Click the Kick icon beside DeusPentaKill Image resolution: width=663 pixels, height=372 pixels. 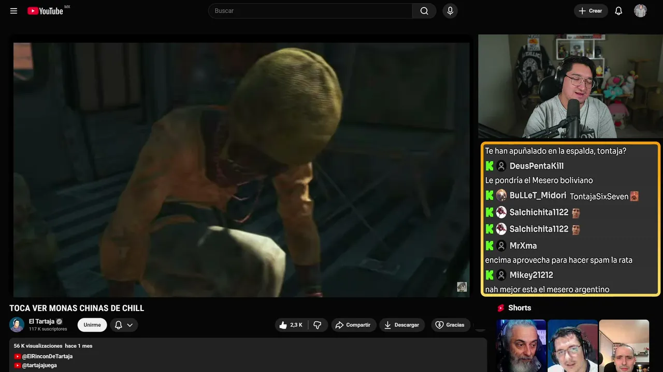489,166
